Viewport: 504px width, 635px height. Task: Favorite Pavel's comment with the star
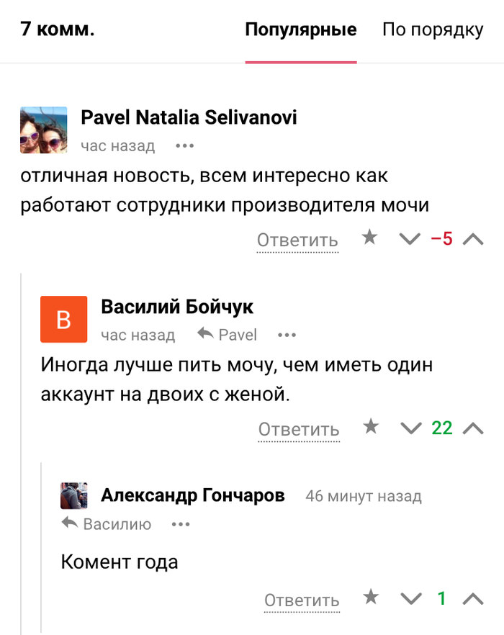pos(369,238)
